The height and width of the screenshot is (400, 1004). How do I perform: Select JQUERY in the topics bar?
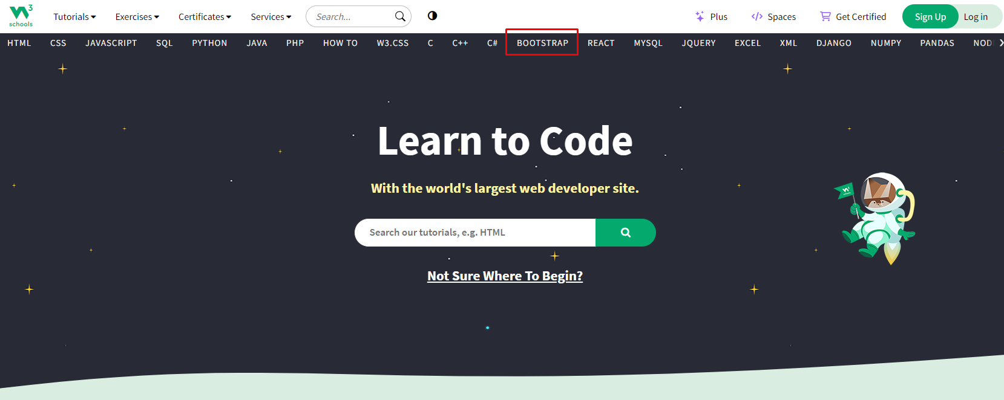pyautogui.click(x=699, y=43)
